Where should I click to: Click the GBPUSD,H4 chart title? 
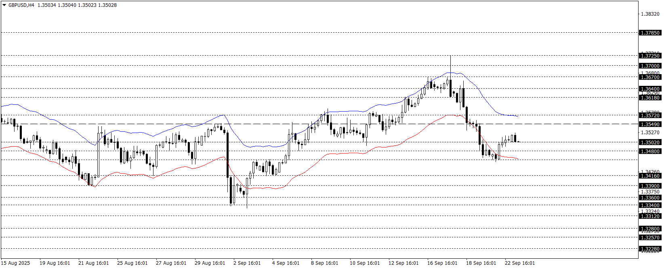[21, 5]
